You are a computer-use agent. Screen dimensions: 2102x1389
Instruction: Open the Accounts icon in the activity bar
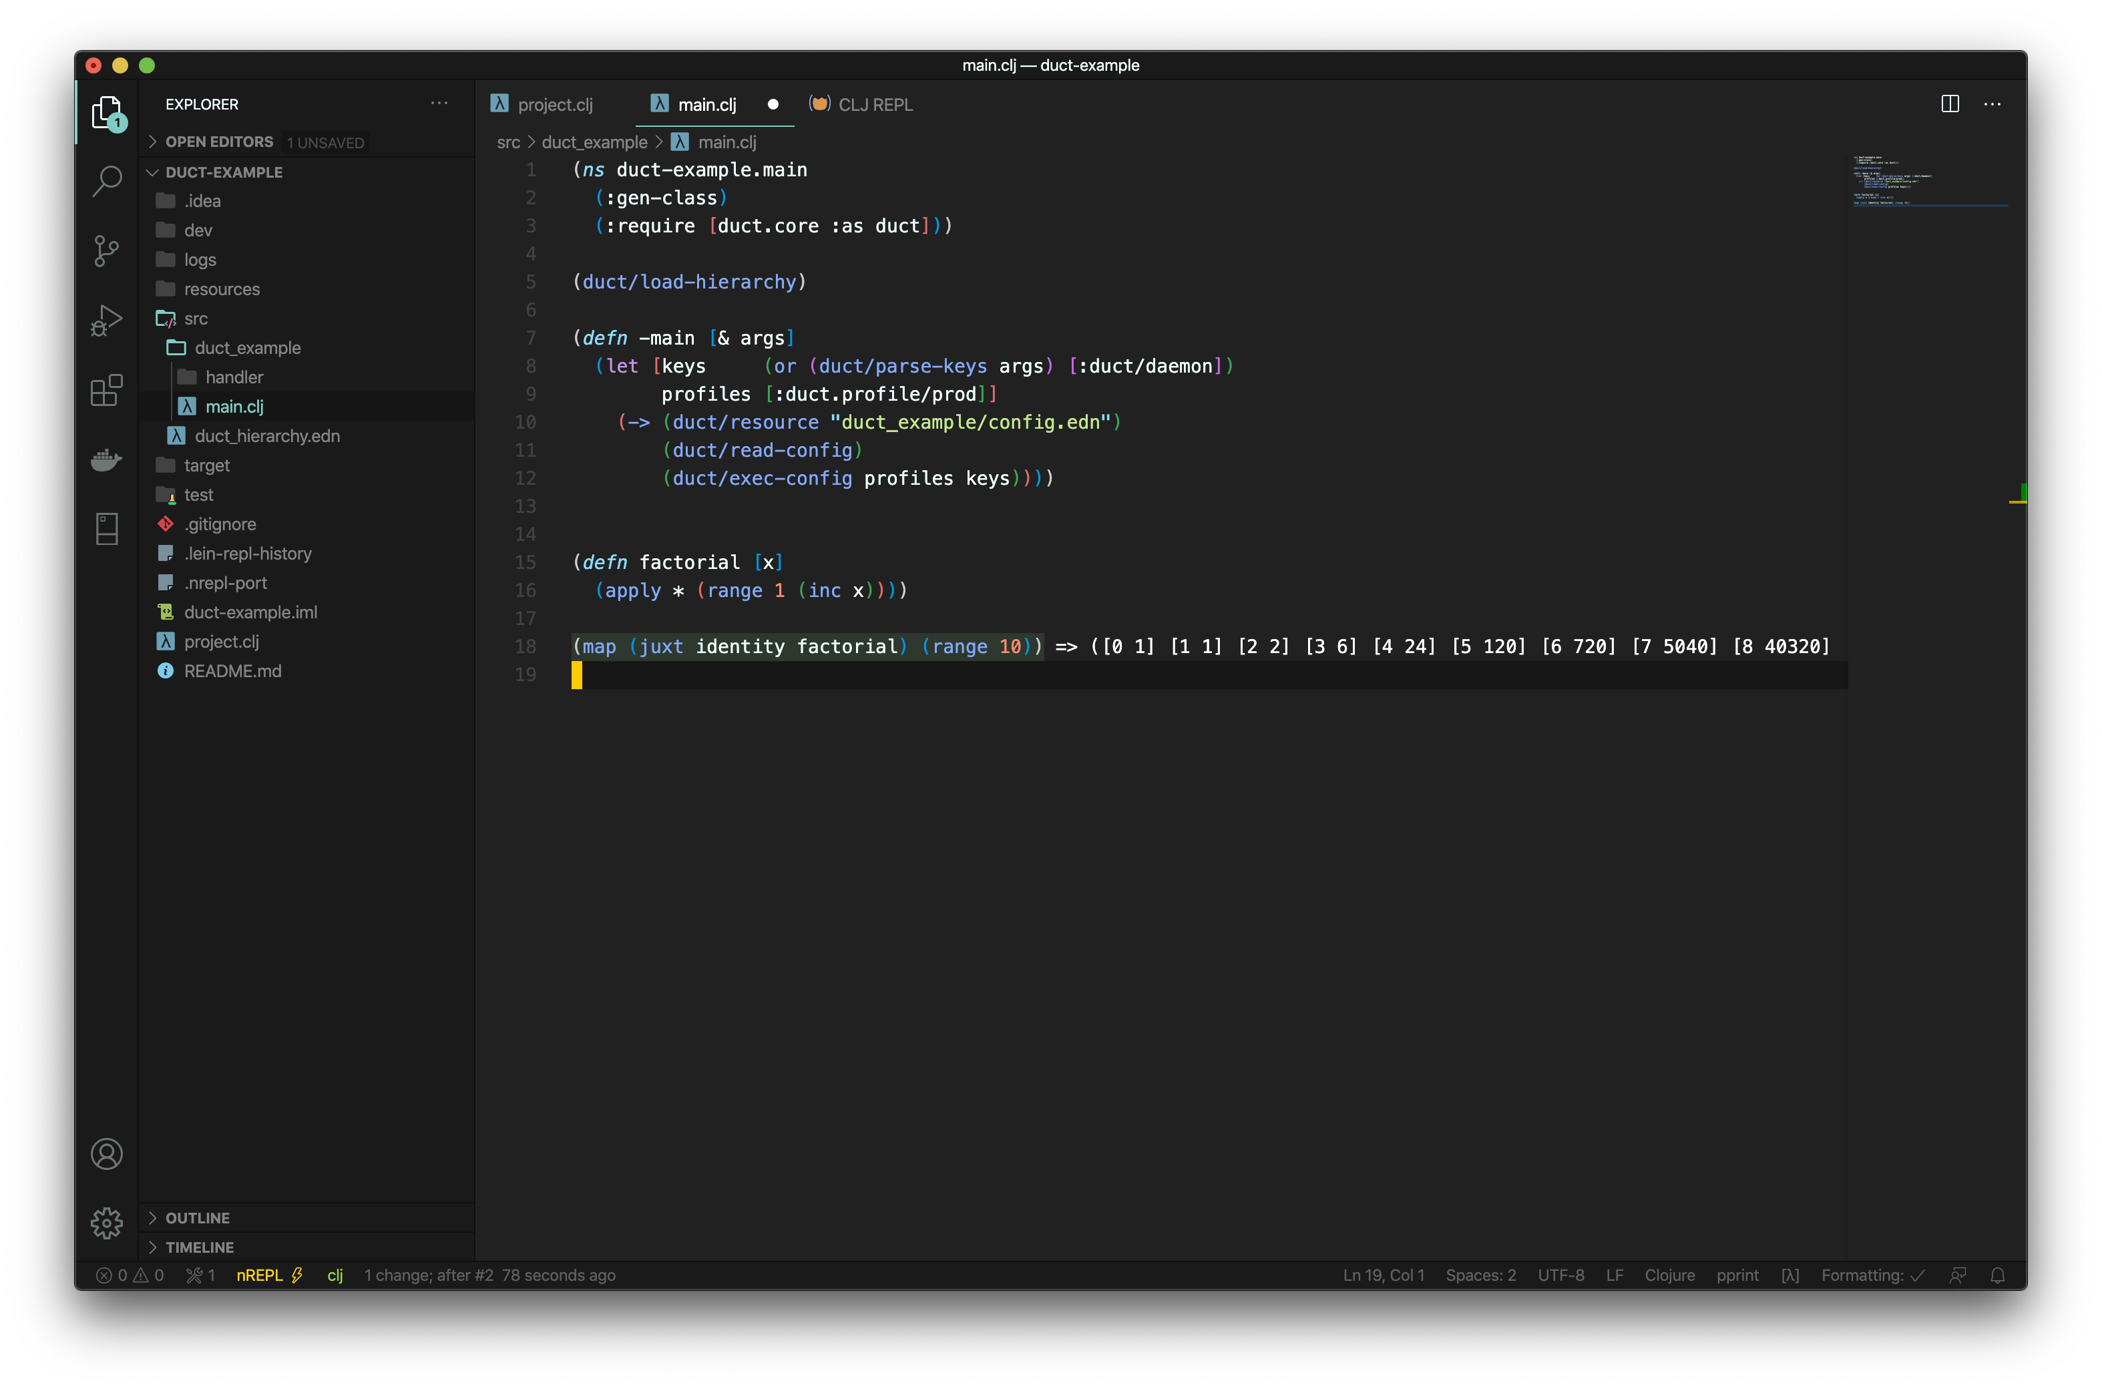(106, 1153)
